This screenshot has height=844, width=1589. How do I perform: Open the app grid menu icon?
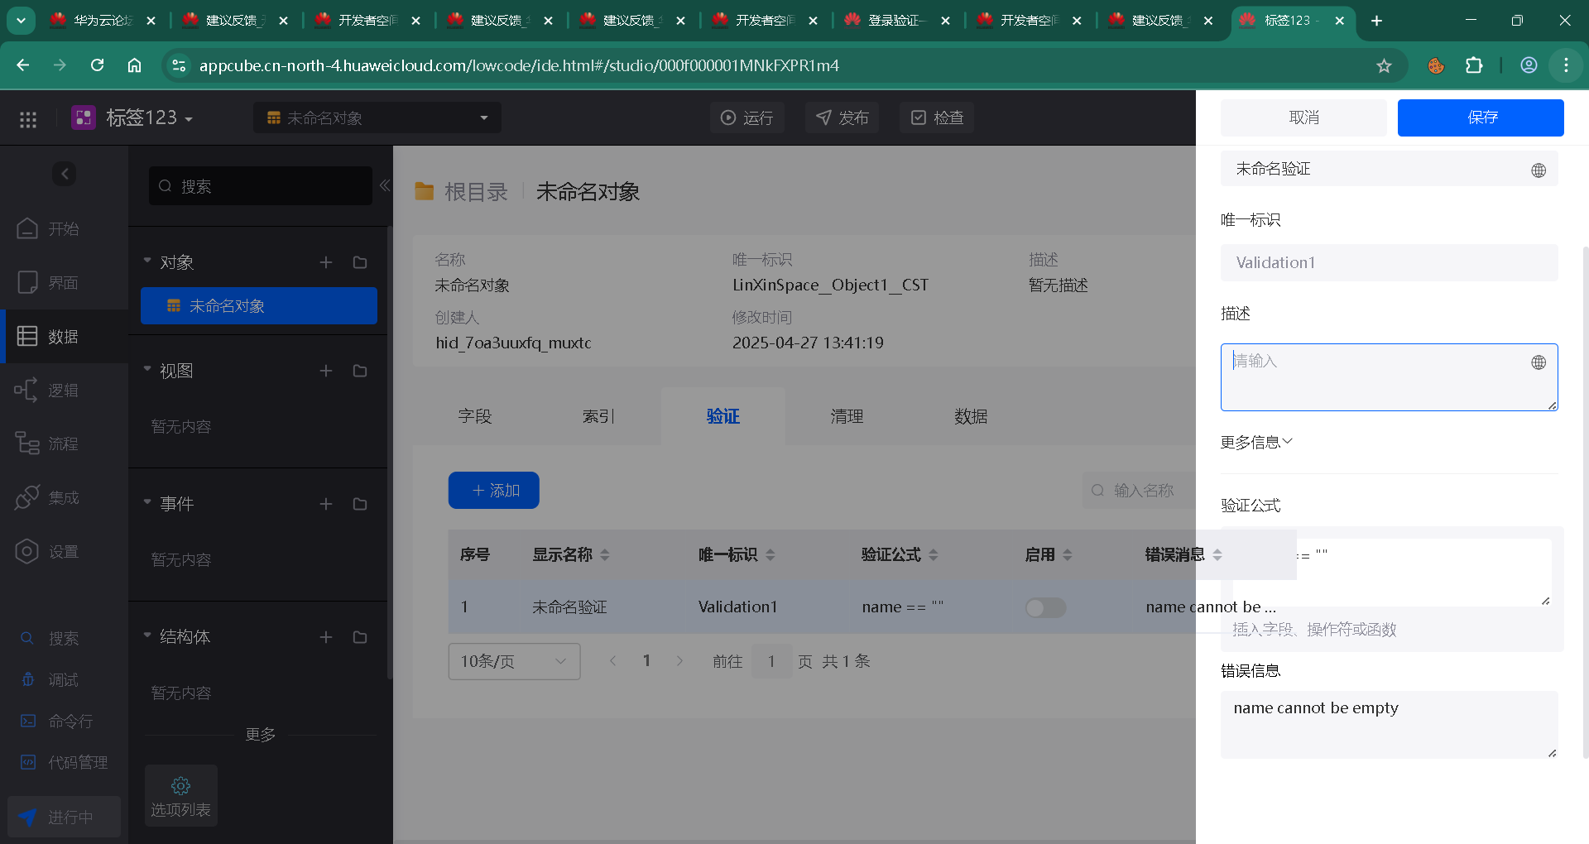[x=28, y=118]
